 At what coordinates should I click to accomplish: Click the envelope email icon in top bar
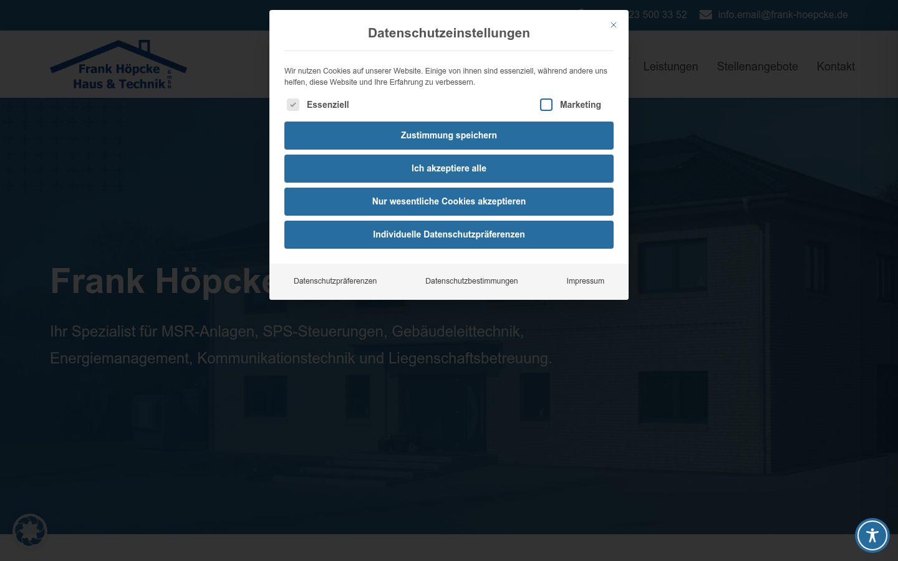[705, 14]
